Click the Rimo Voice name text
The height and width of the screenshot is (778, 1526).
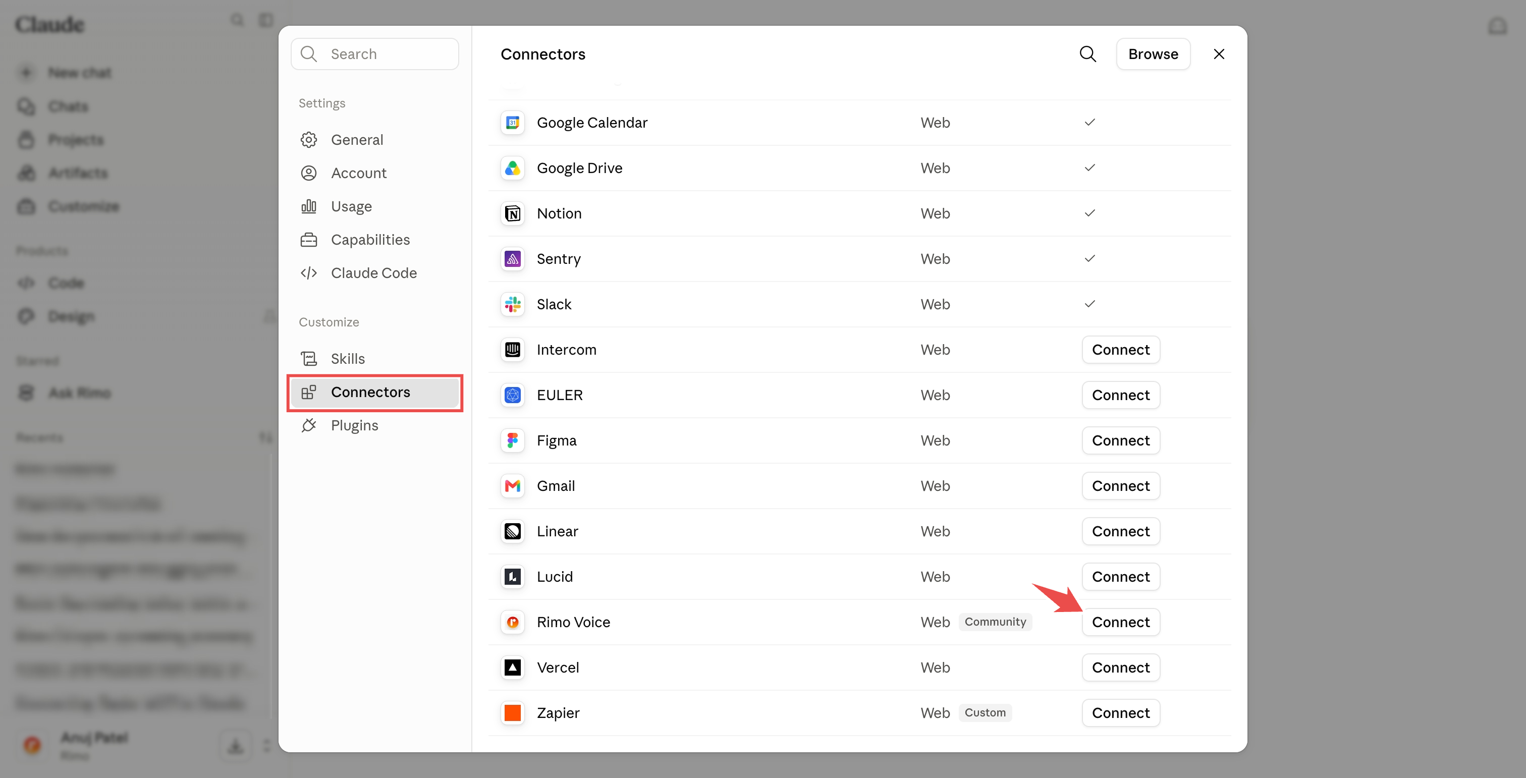coord(573,622)
